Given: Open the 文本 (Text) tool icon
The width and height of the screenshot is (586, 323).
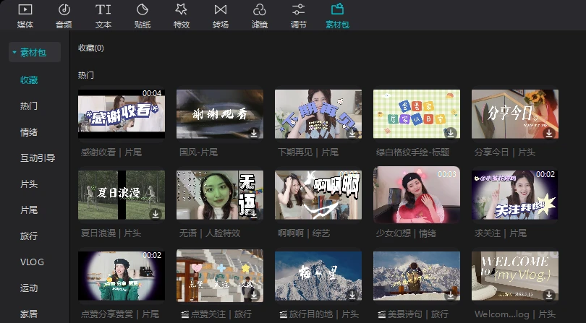Looking at the screenshot, I should point(103,10).
